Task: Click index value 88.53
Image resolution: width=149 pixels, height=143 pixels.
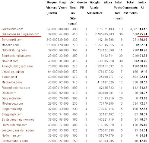Action: point(143,82)
